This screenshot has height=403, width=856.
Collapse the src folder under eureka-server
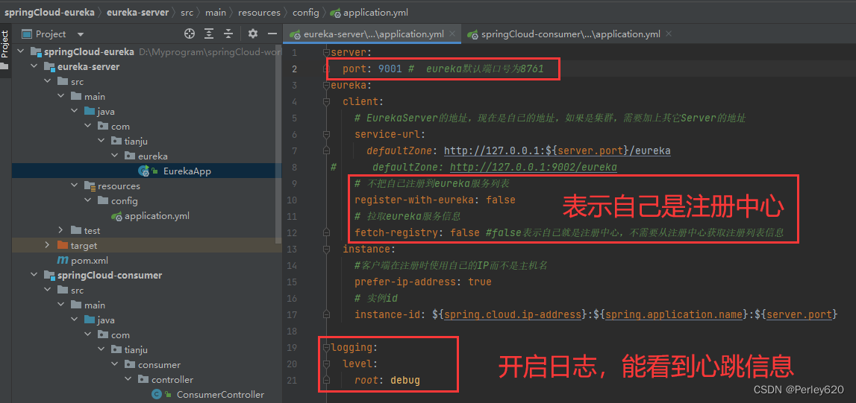[48, 82]
